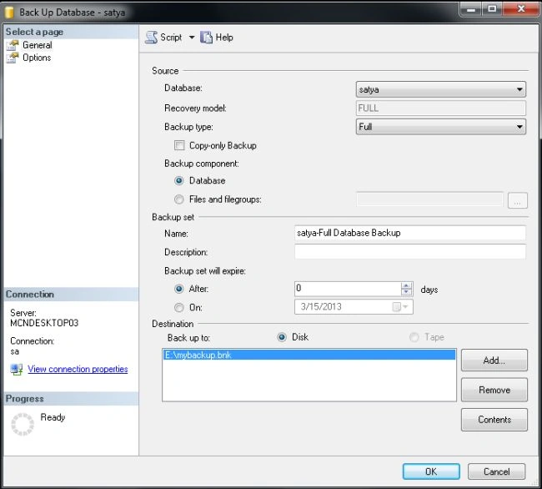This screenshot has height=489, width=542.
Task: Close the Back Up Database dialog
Action: pos(521,9)
